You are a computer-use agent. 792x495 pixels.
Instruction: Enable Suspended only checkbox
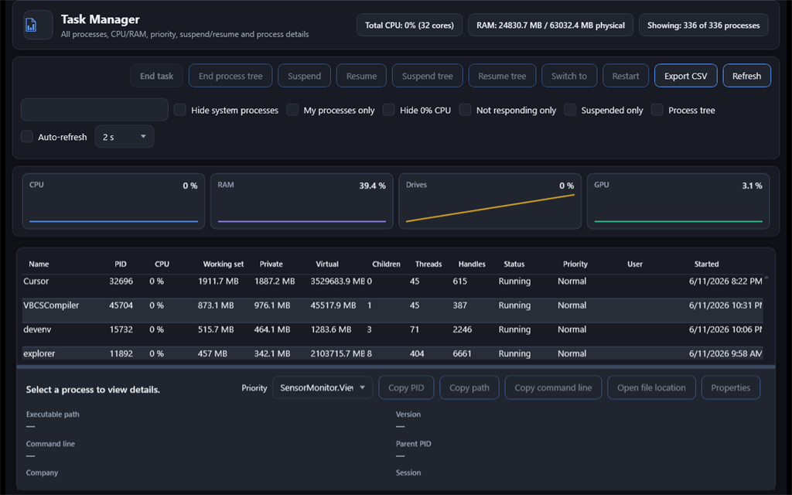570,110
